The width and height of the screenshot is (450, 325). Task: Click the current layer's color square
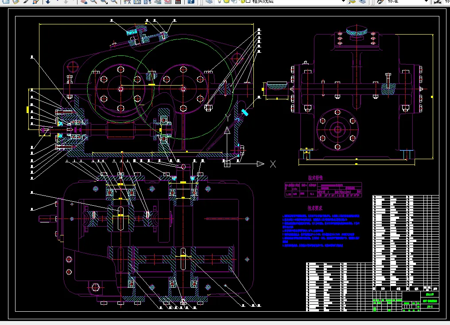[248, 1]
